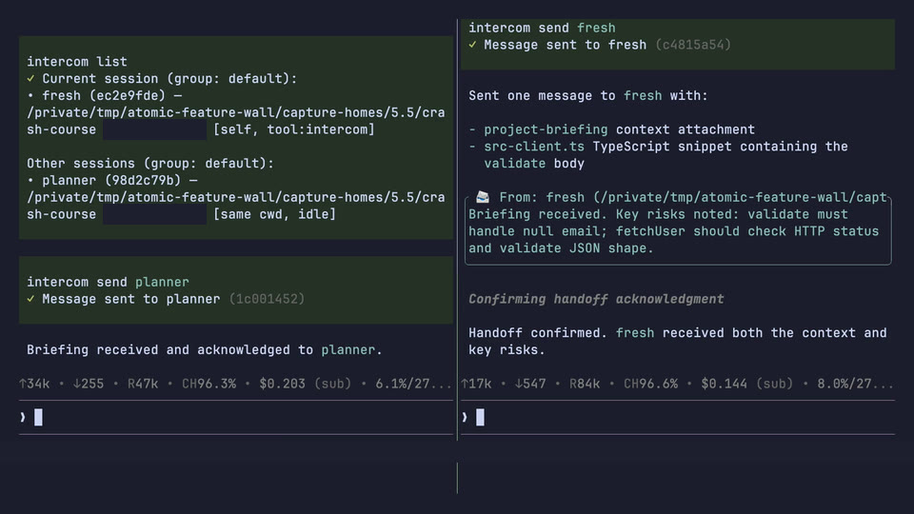
Task: Click the left pane prompt input
Action: click(235, 417)
